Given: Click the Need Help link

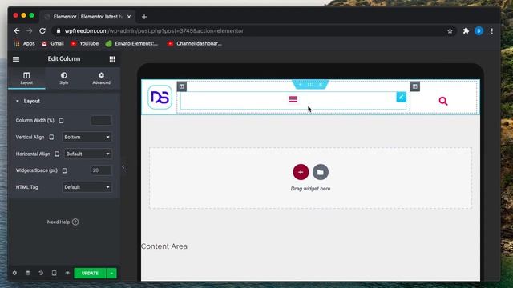Looking at the screenshot, I should click(x=63, y=222).
